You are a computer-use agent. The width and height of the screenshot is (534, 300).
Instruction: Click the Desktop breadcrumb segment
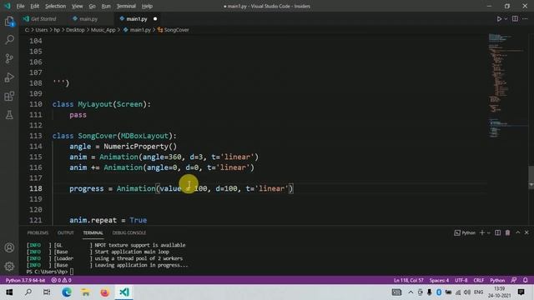coord(75,30)
